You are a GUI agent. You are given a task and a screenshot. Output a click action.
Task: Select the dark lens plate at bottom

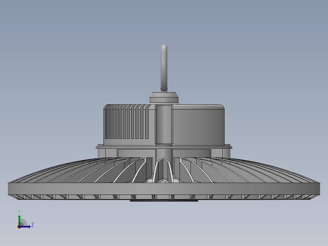pos(164,201)
